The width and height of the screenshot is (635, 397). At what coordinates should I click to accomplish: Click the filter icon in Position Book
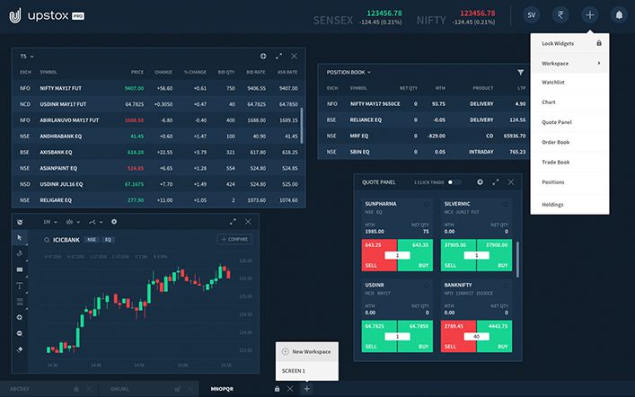point(520,72)
